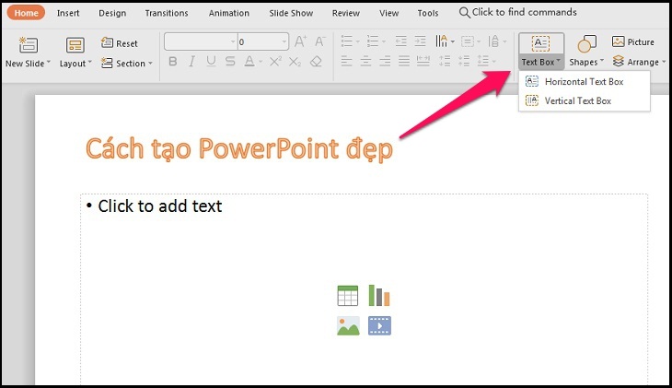
Task: Open the Section dropdown
Action: [x=126, y=63]
